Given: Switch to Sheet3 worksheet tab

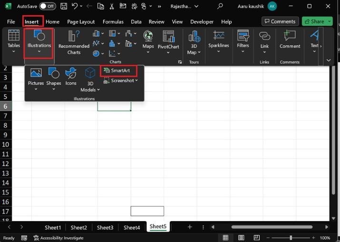Looking at the screenshot, I should [x=105, y=227].
